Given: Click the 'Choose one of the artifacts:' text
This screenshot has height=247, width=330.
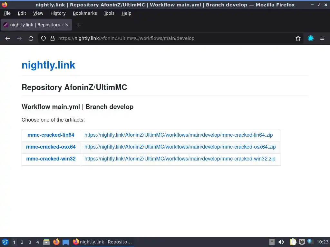Looking at the screenshot, I should point(53,120).
